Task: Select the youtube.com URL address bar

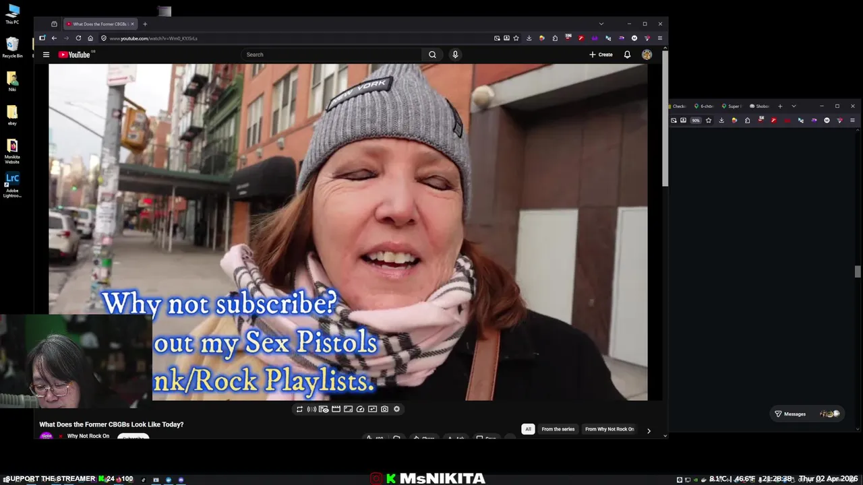Action: click(297, 38)
